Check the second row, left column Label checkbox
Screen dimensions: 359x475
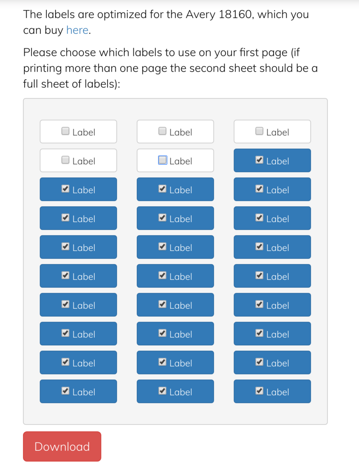[65, 160]
